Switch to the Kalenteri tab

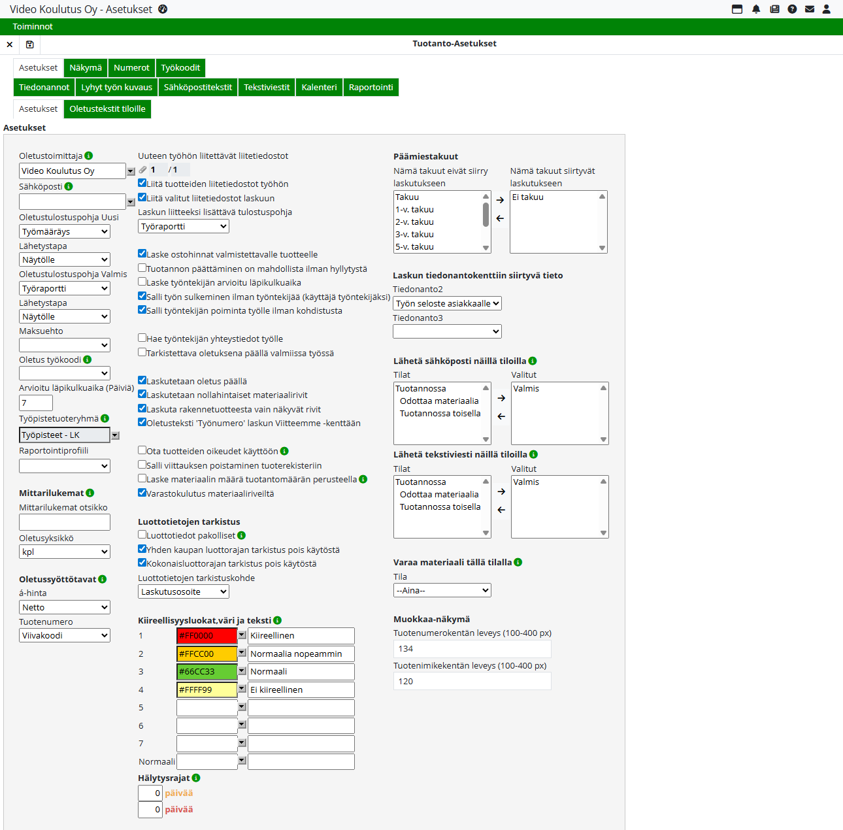pyautogui.click(x=319, y=87)
